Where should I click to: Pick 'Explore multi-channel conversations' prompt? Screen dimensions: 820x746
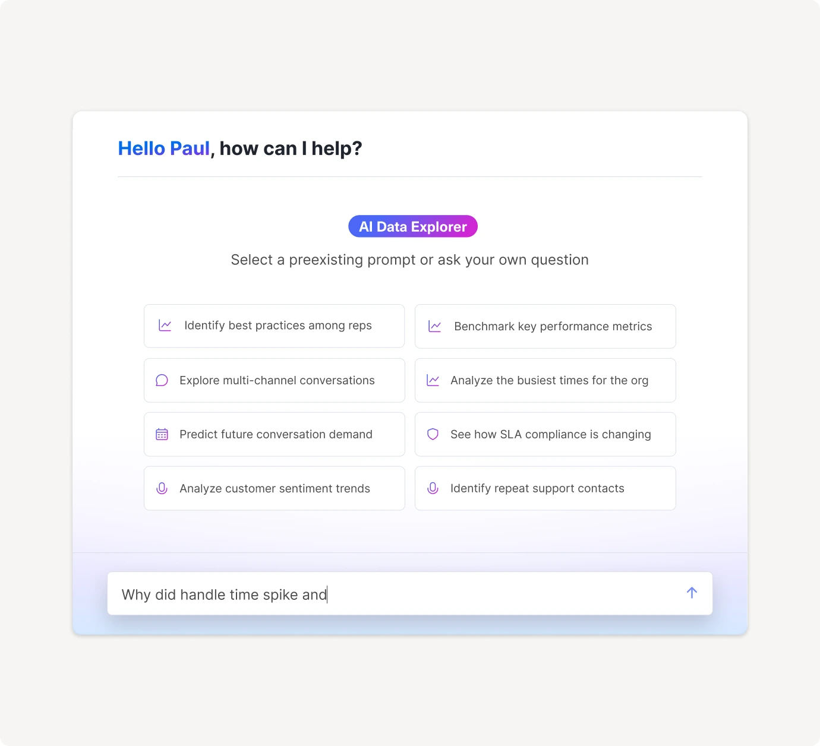coord(277,380)
